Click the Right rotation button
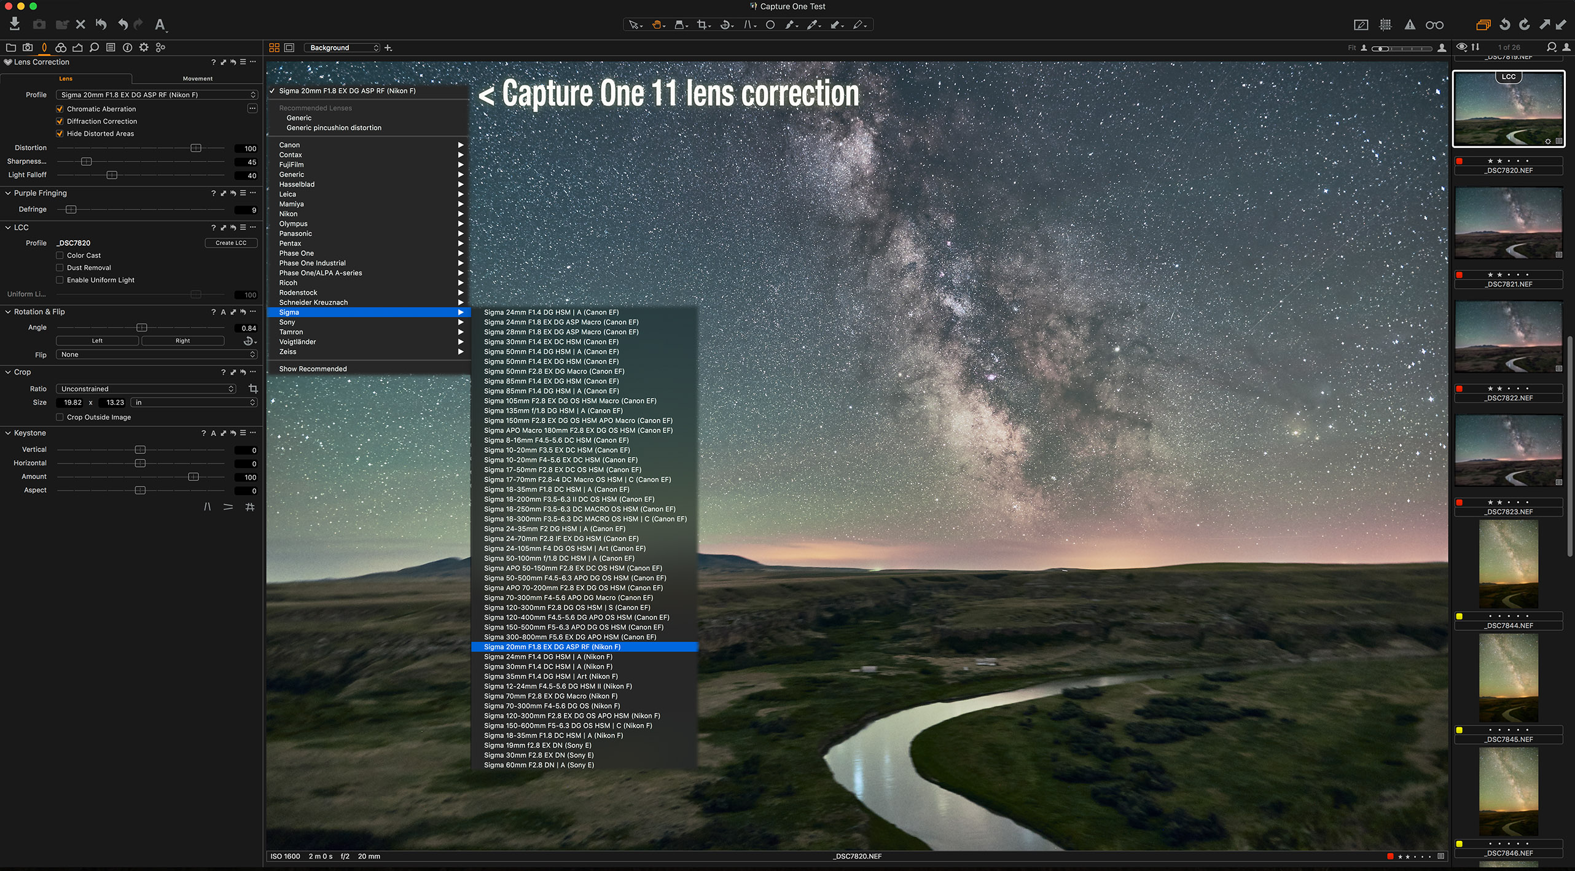This screenshot has height=871, width=1575. [x=182, y=340]
